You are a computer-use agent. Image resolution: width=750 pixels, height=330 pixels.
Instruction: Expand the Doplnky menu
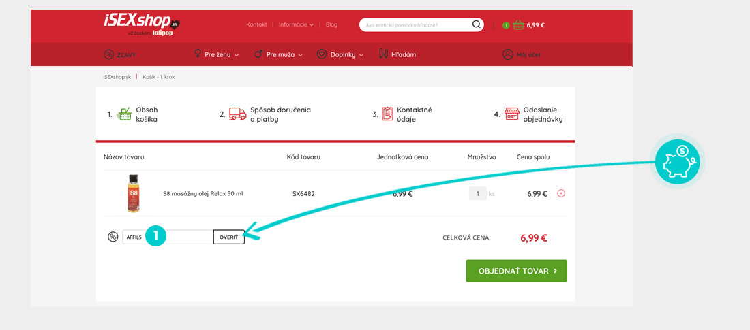pos(340,54)
